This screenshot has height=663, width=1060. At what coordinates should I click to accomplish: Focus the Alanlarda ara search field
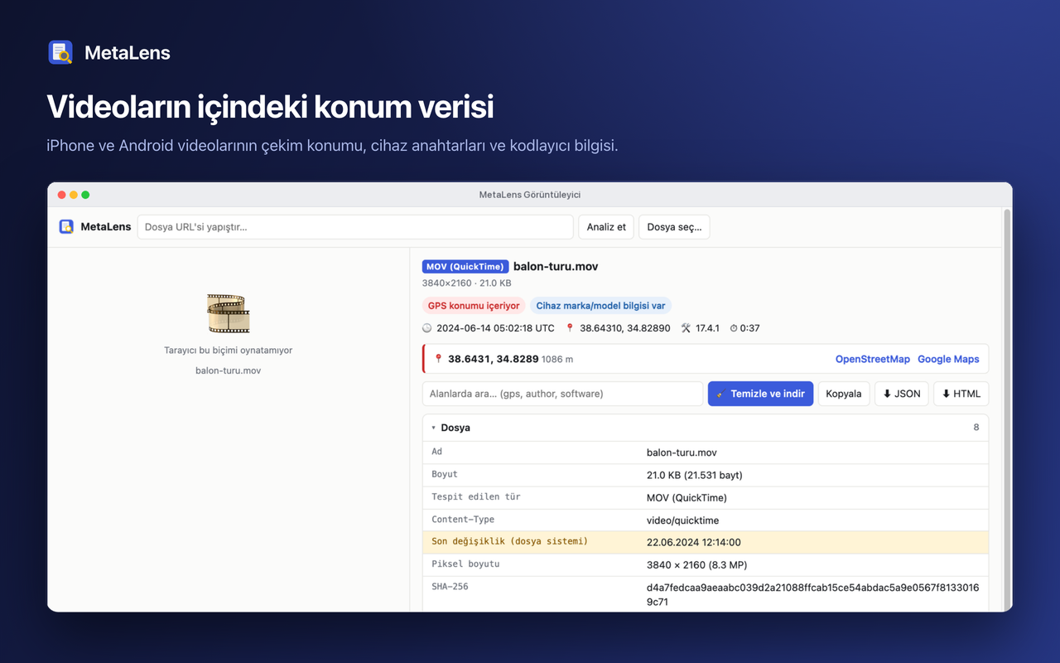[562, 394]
